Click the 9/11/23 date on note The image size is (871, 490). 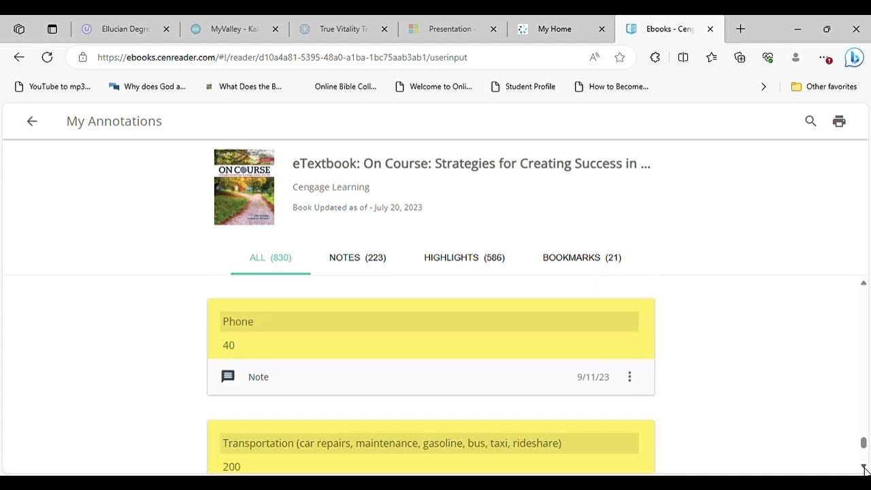(593, 377)
